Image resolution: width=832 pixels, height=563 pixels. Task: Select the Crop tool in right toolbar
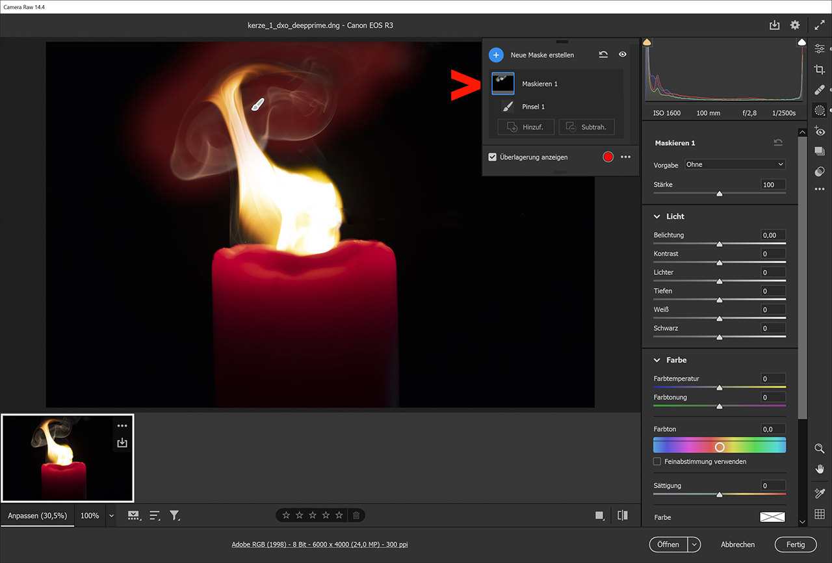820,70
